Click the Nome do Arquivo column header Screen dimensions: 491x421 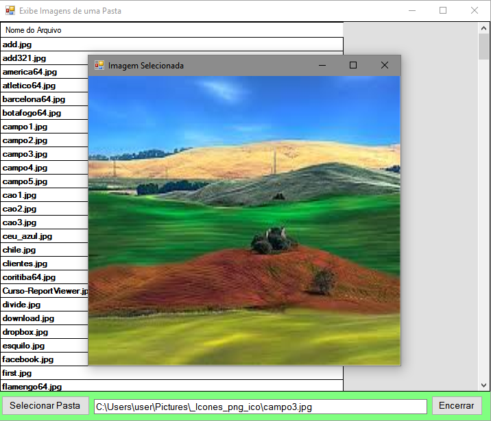pyautogui.click(x=171, y=30)
